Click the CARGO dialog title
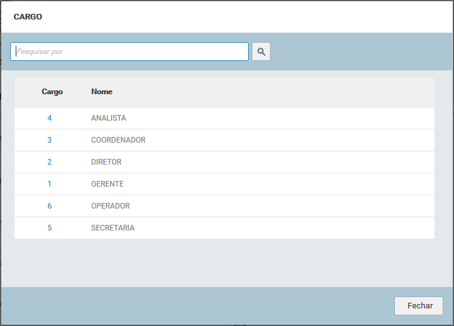Image resolution: width=454 pixels, height=326 pixels. [x=28, y=17]
